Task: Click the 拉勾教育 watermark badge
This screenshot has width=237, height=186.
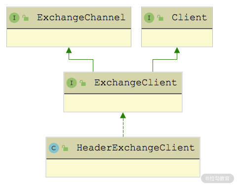Action: click(x=217, y=178)
